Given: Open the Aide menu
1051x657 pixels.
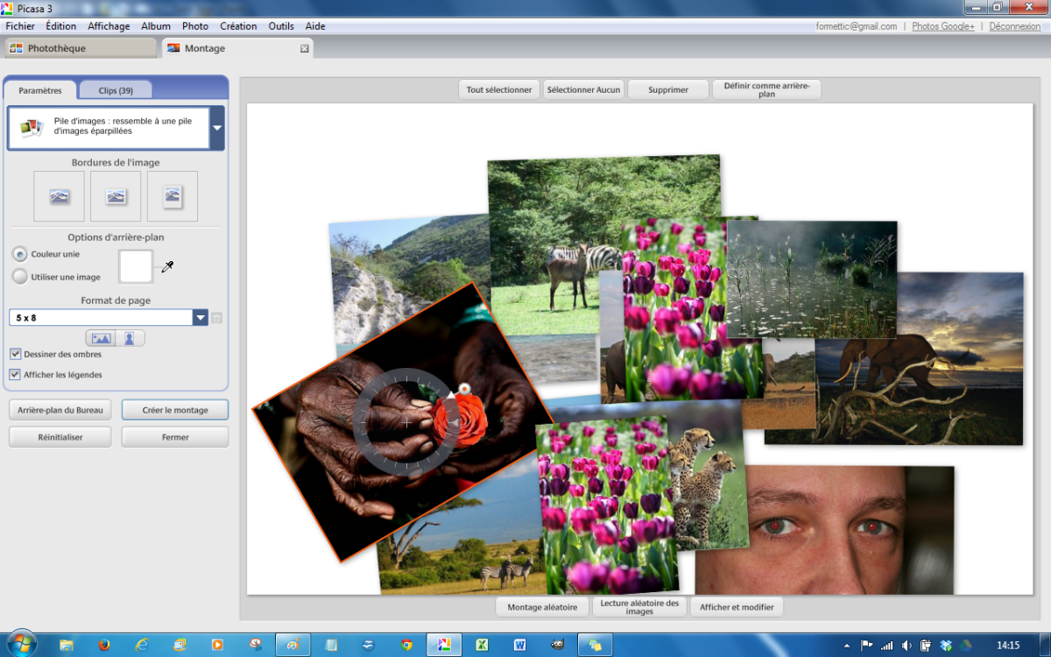Looking at the screenshot, I should (x=315, y=26).
